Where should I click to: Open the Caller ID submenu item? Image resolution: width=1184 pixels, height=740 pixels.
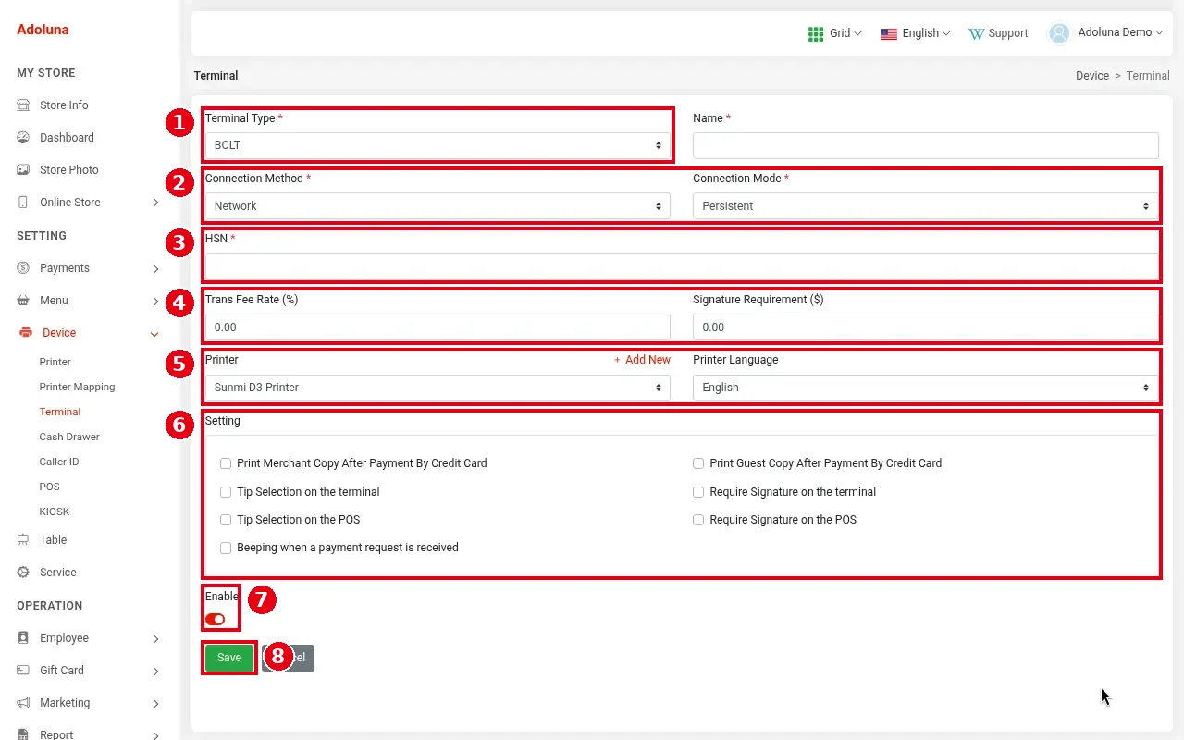[59, 462]
